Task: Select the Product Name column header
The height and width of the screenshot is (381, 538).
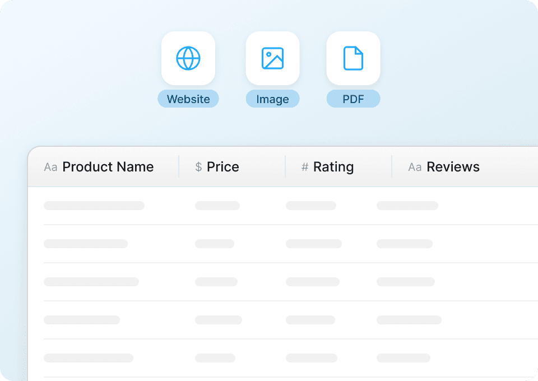Action: pos(108,167)
